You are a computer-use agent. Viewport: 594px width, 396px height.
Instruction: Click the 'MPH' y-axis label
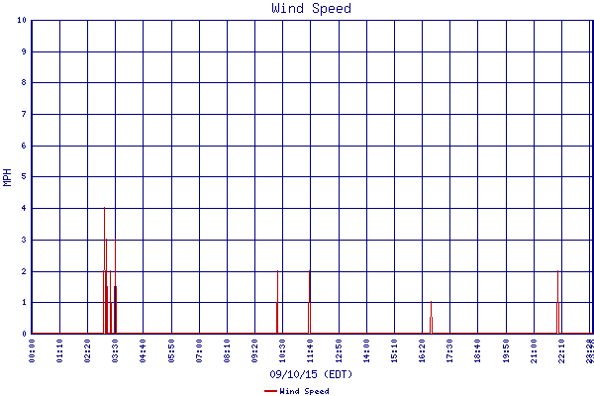[x=7, y=177]
